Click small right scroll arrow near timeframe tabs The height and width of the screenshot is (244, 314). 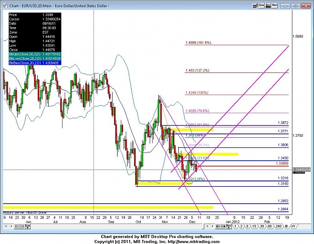click(x=213, y=226)
